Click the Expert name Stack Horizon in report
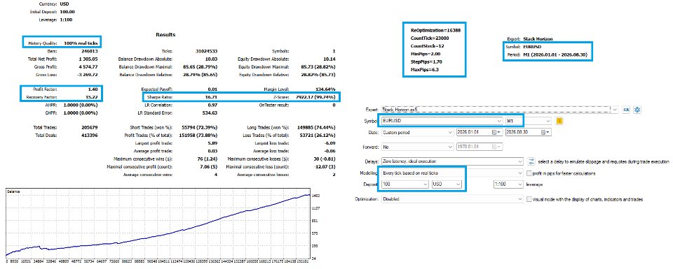The width and height of the screenshot is (673, 269). point(538,38)
